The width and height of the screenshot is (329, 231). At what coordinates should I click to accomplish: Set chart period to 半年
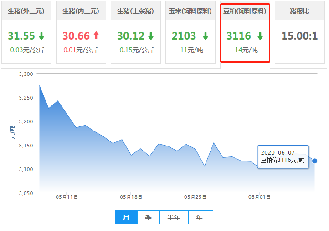coord(174,217)
